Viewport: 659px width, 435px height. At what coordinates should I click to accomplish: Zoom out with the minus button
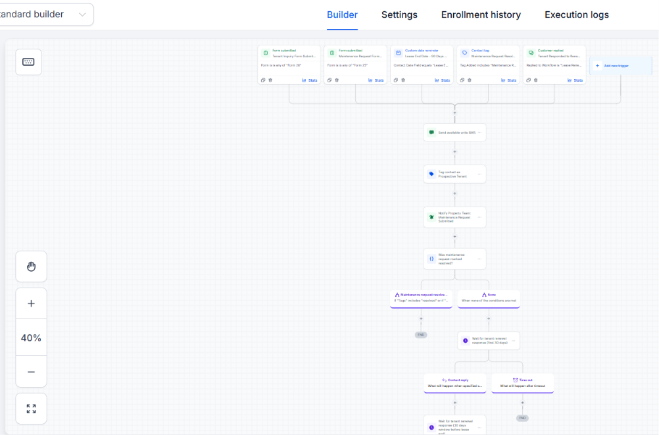tap(31, 372)
